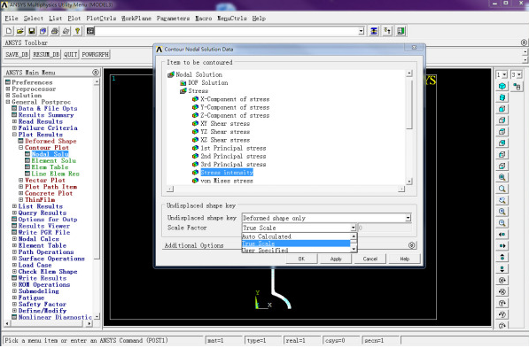Expand the Solution tree node

tap(8, 95)
